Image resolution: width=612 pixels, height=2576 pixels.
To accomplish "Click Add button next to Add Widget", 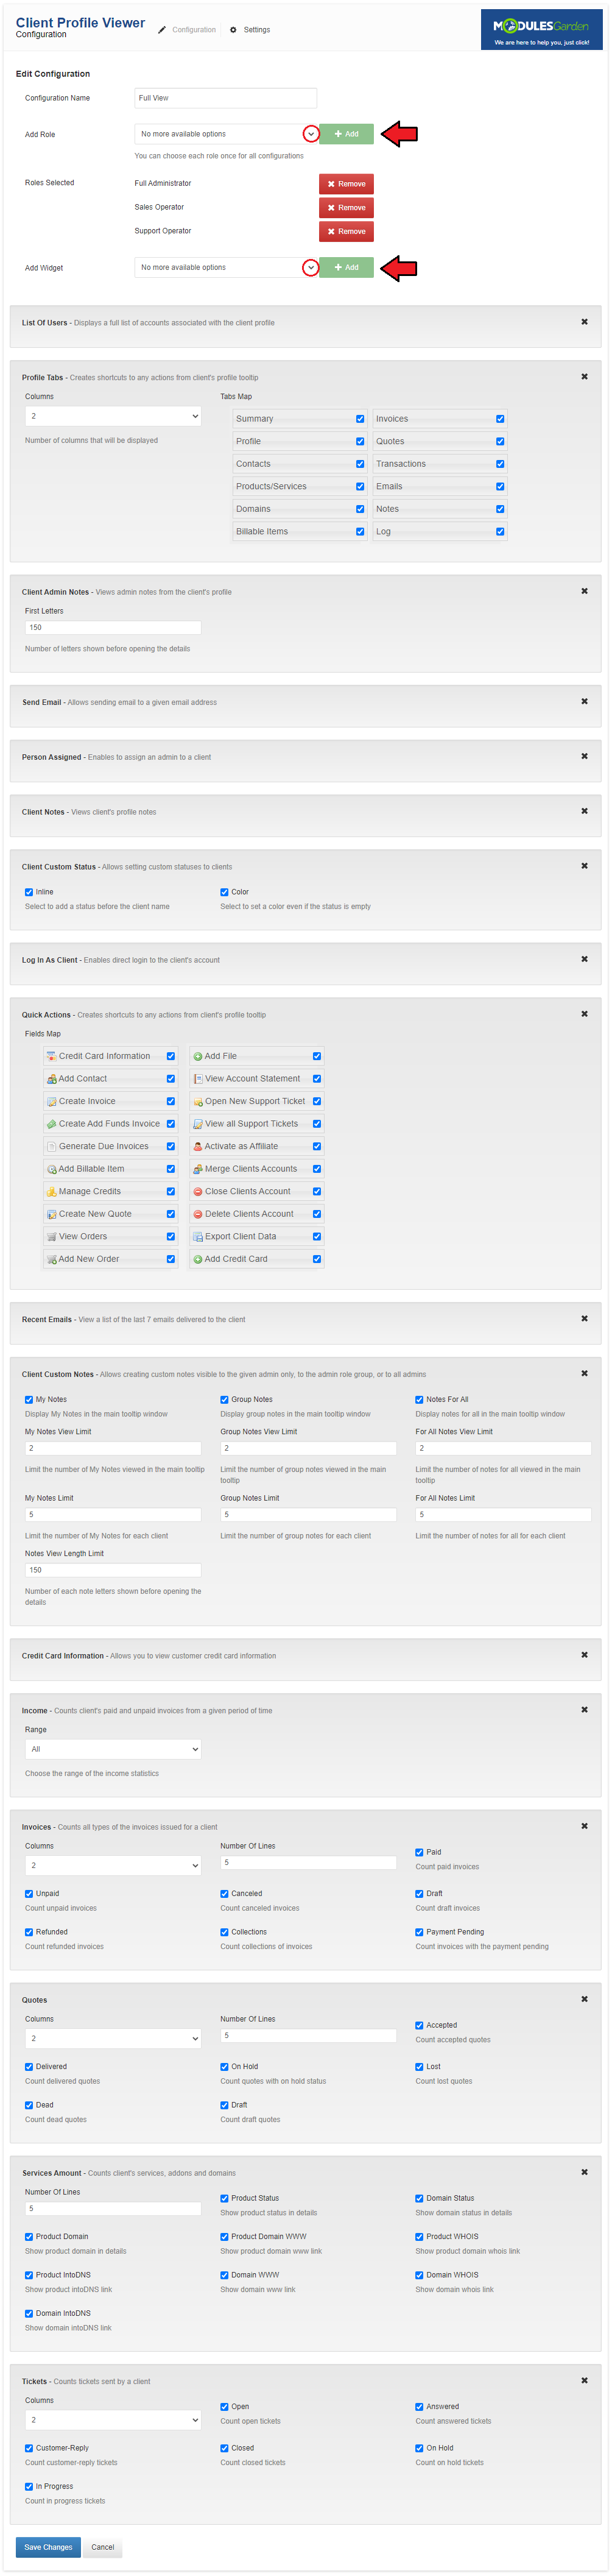I will [346, 268].
